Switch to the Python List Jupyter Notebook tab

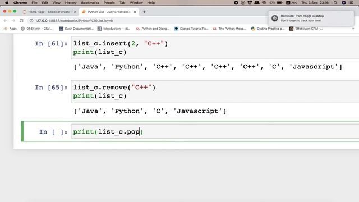(109, 12)
